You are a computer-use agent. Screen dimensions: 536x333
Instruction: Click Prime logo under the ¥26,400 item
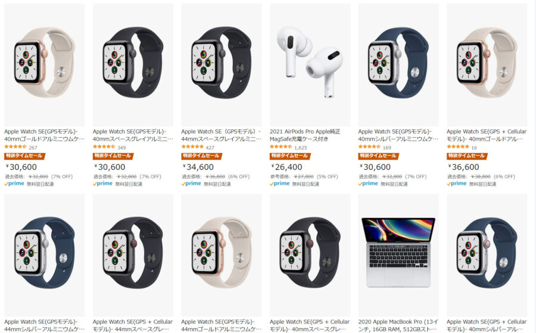[x=280, y=183]
